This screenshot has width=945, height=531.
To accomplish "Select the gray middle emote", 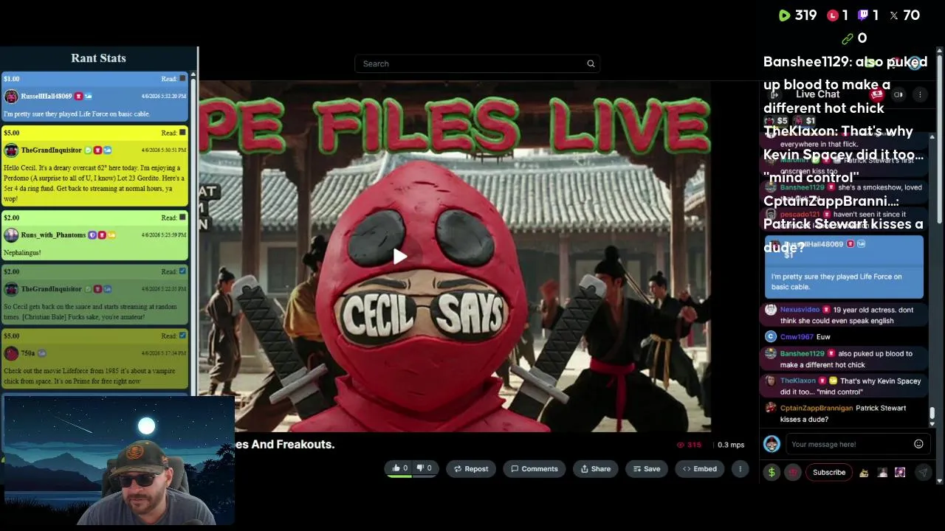I will 882,473.
